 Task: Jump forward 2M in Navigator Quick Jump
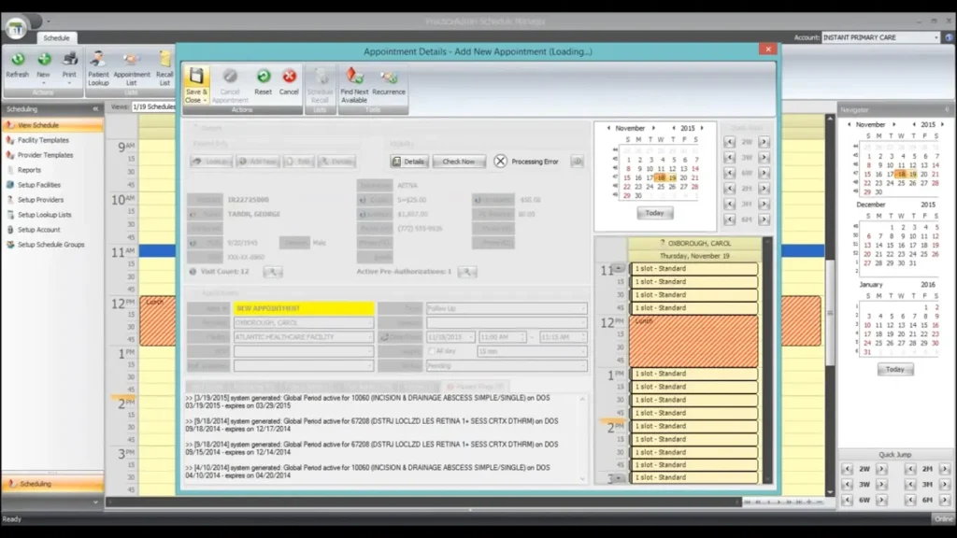coord(945,469)
